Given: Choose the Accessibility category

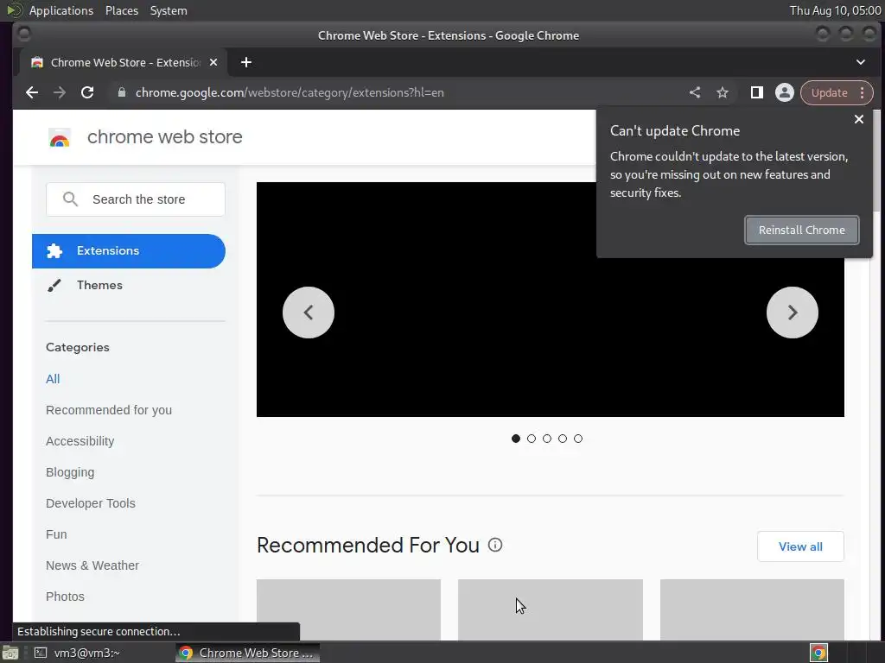Looking at the screenshot, I should click(x=80, y=441).
